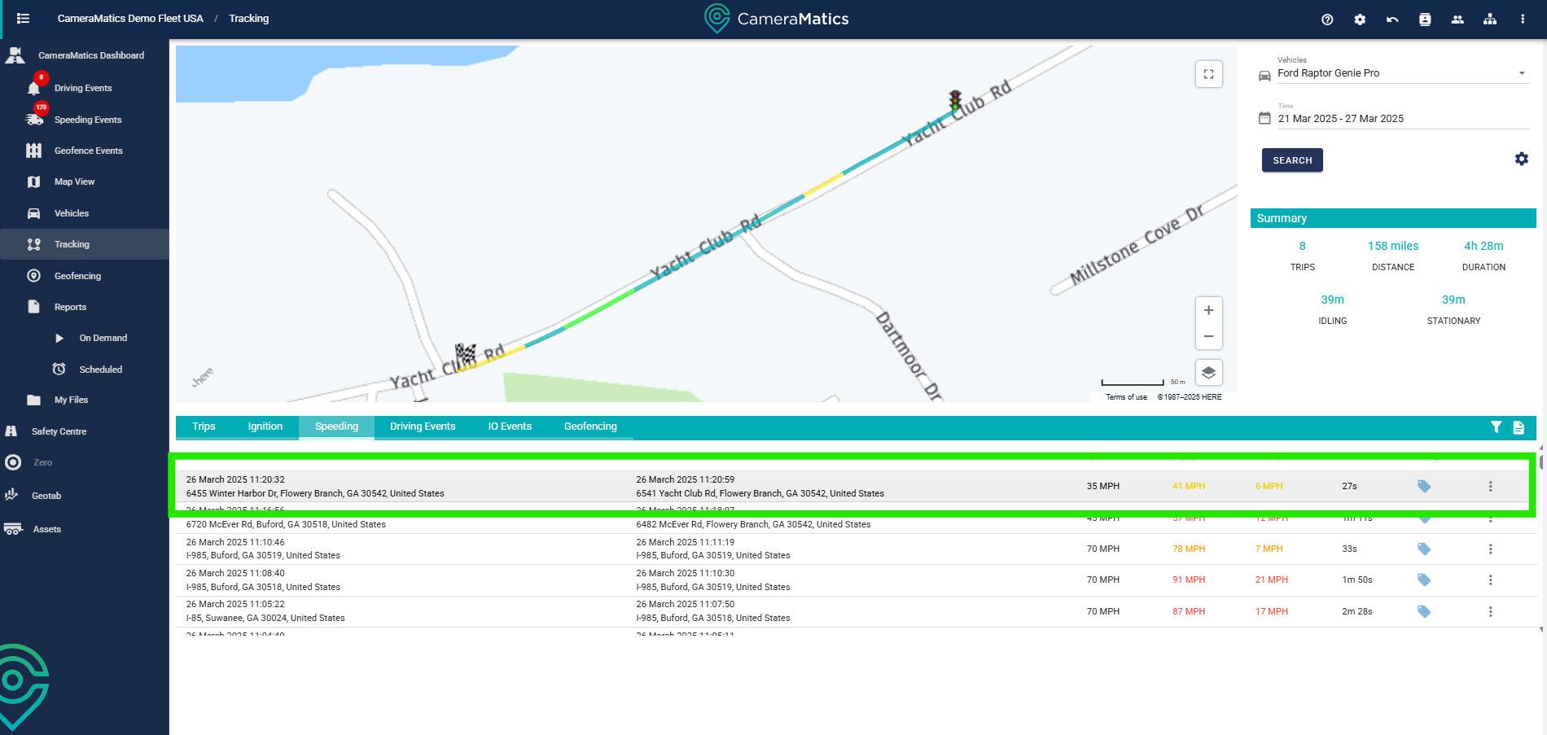
Task: Go to Geofence Events in sidebar
Action: click(x=88, y=151)
